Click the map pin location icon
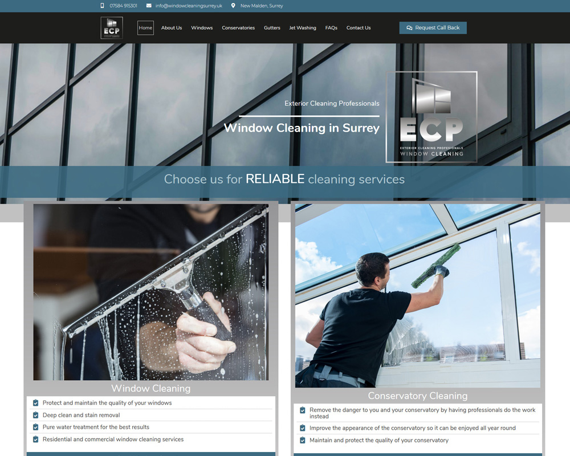 [x=233, y=6]
